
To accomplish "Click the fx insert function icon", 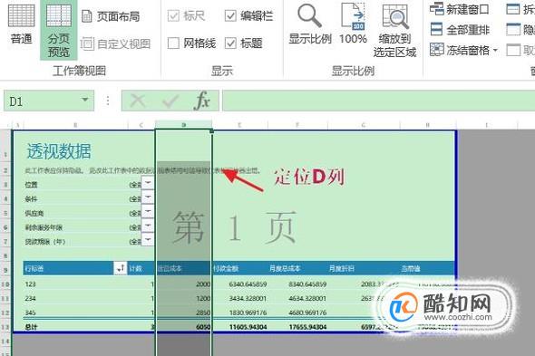I will click(x=201, y=101).
